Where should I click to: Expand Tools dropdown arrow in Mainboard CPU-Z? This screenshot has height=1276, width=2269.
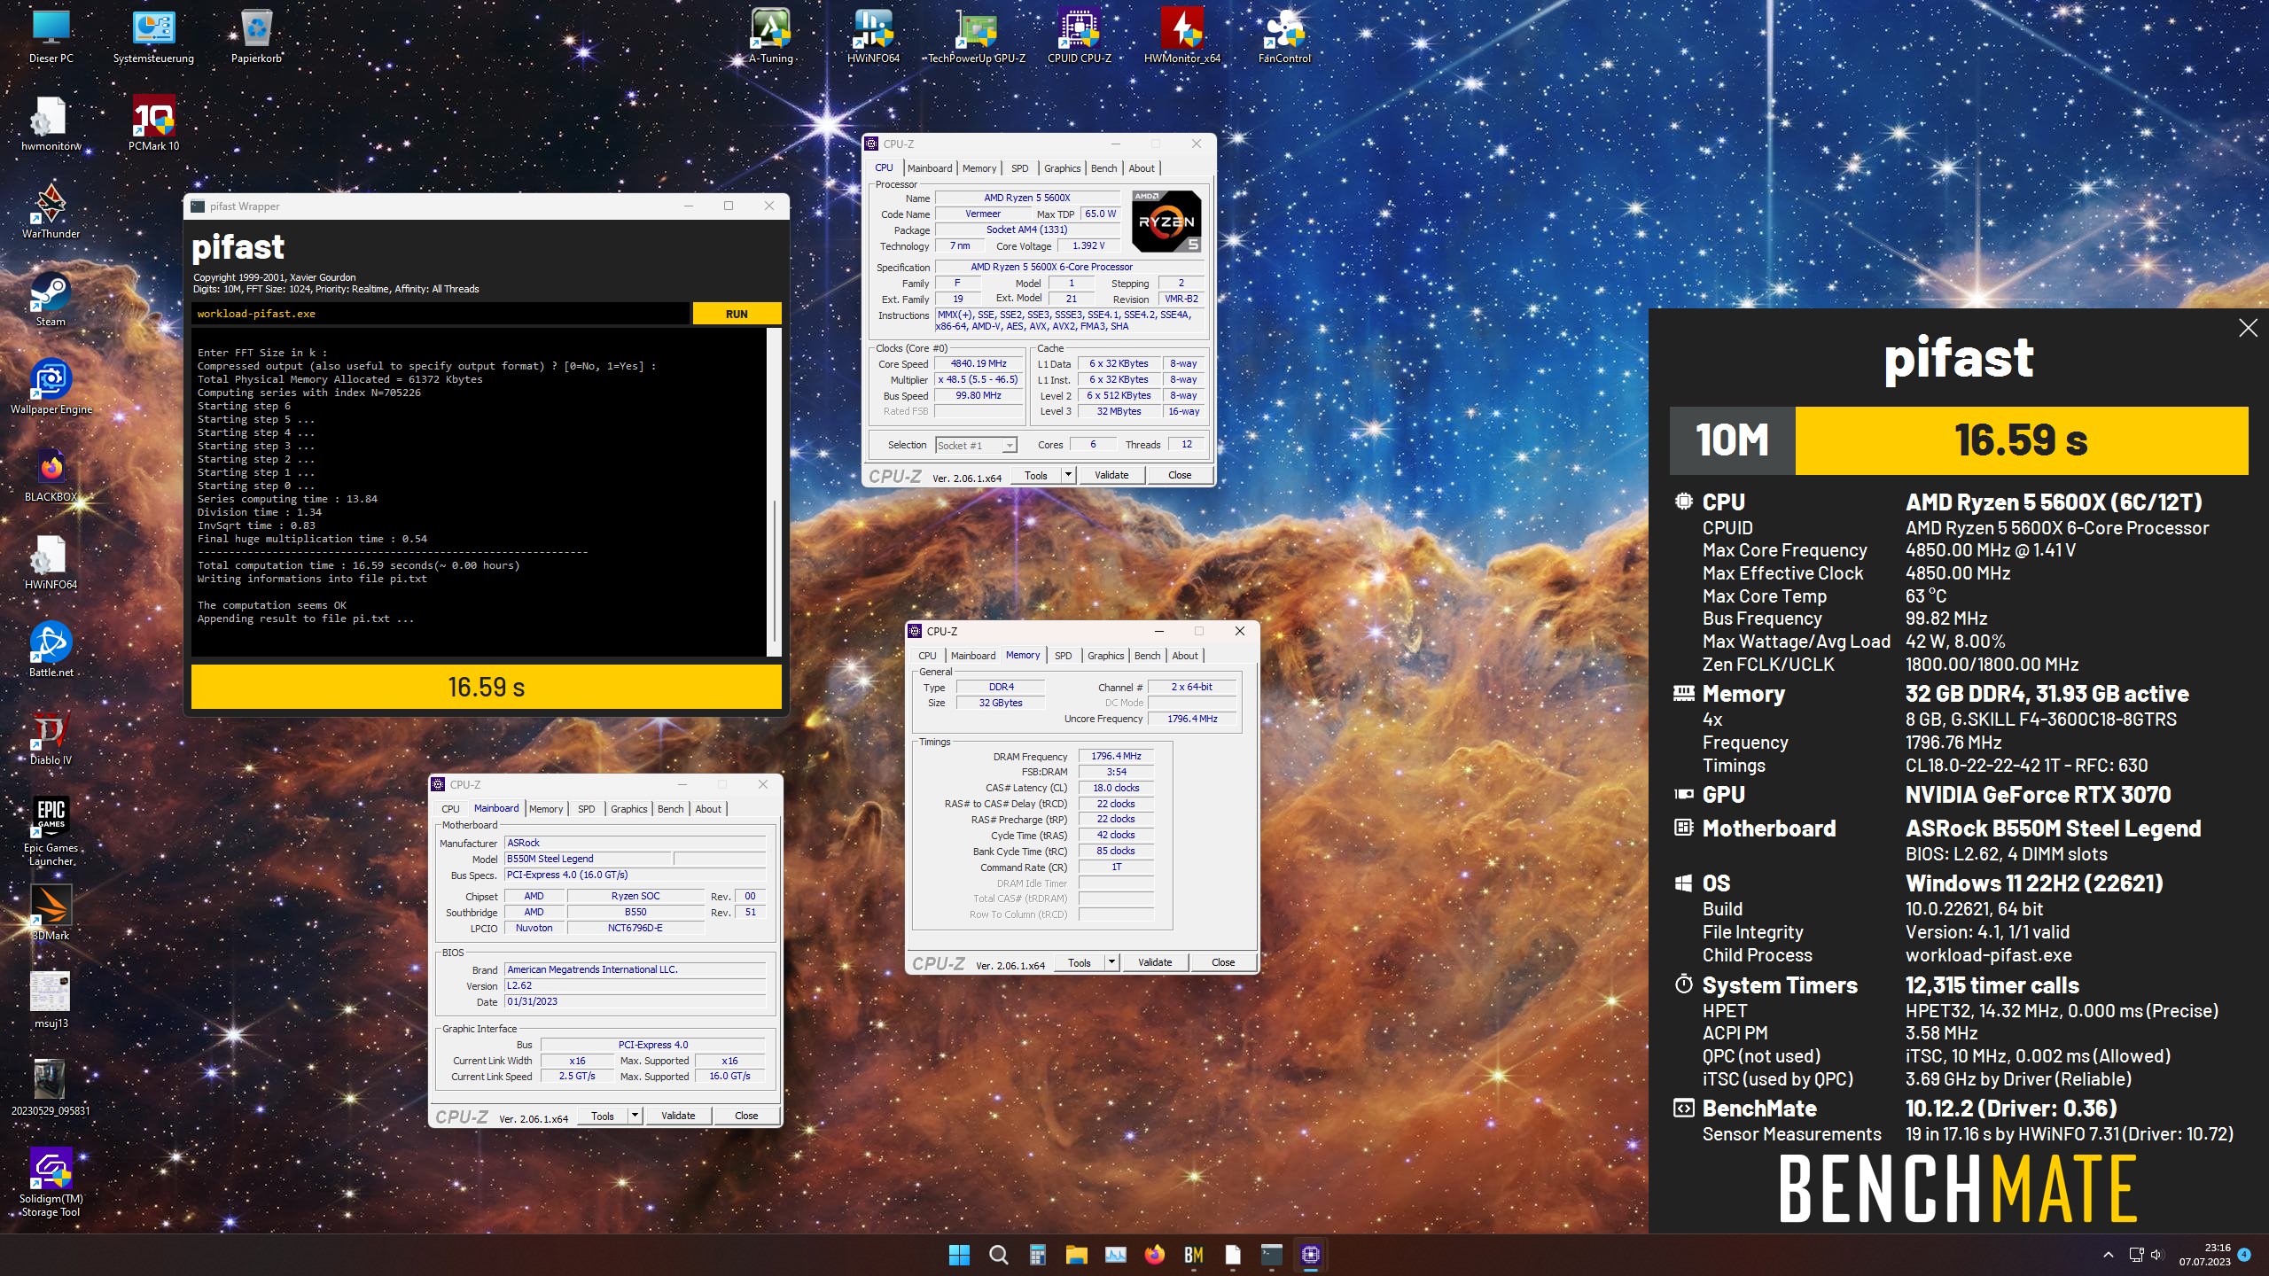[x=635, y=1116]
